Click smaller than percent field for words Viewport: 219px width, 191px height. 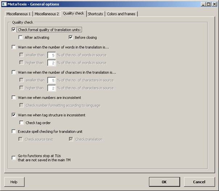pyautogui.click(x=51, y=55)
